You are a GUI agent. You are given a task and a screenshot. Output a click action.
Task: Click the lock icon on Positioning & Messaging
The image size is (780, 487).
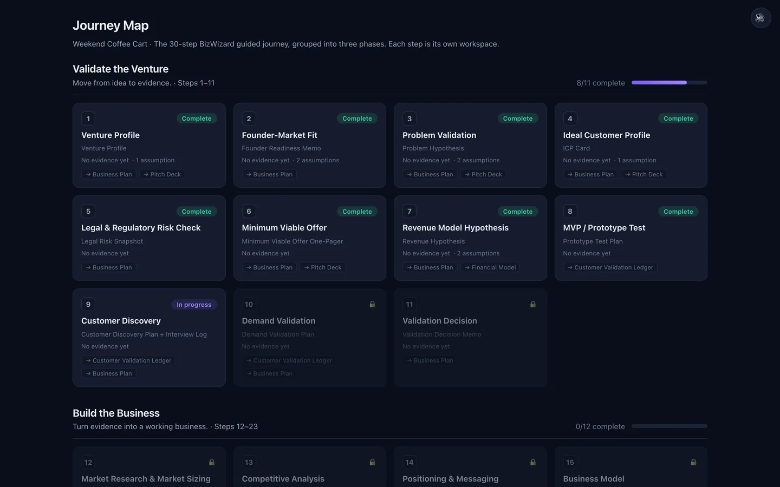[x=533, y=462]
